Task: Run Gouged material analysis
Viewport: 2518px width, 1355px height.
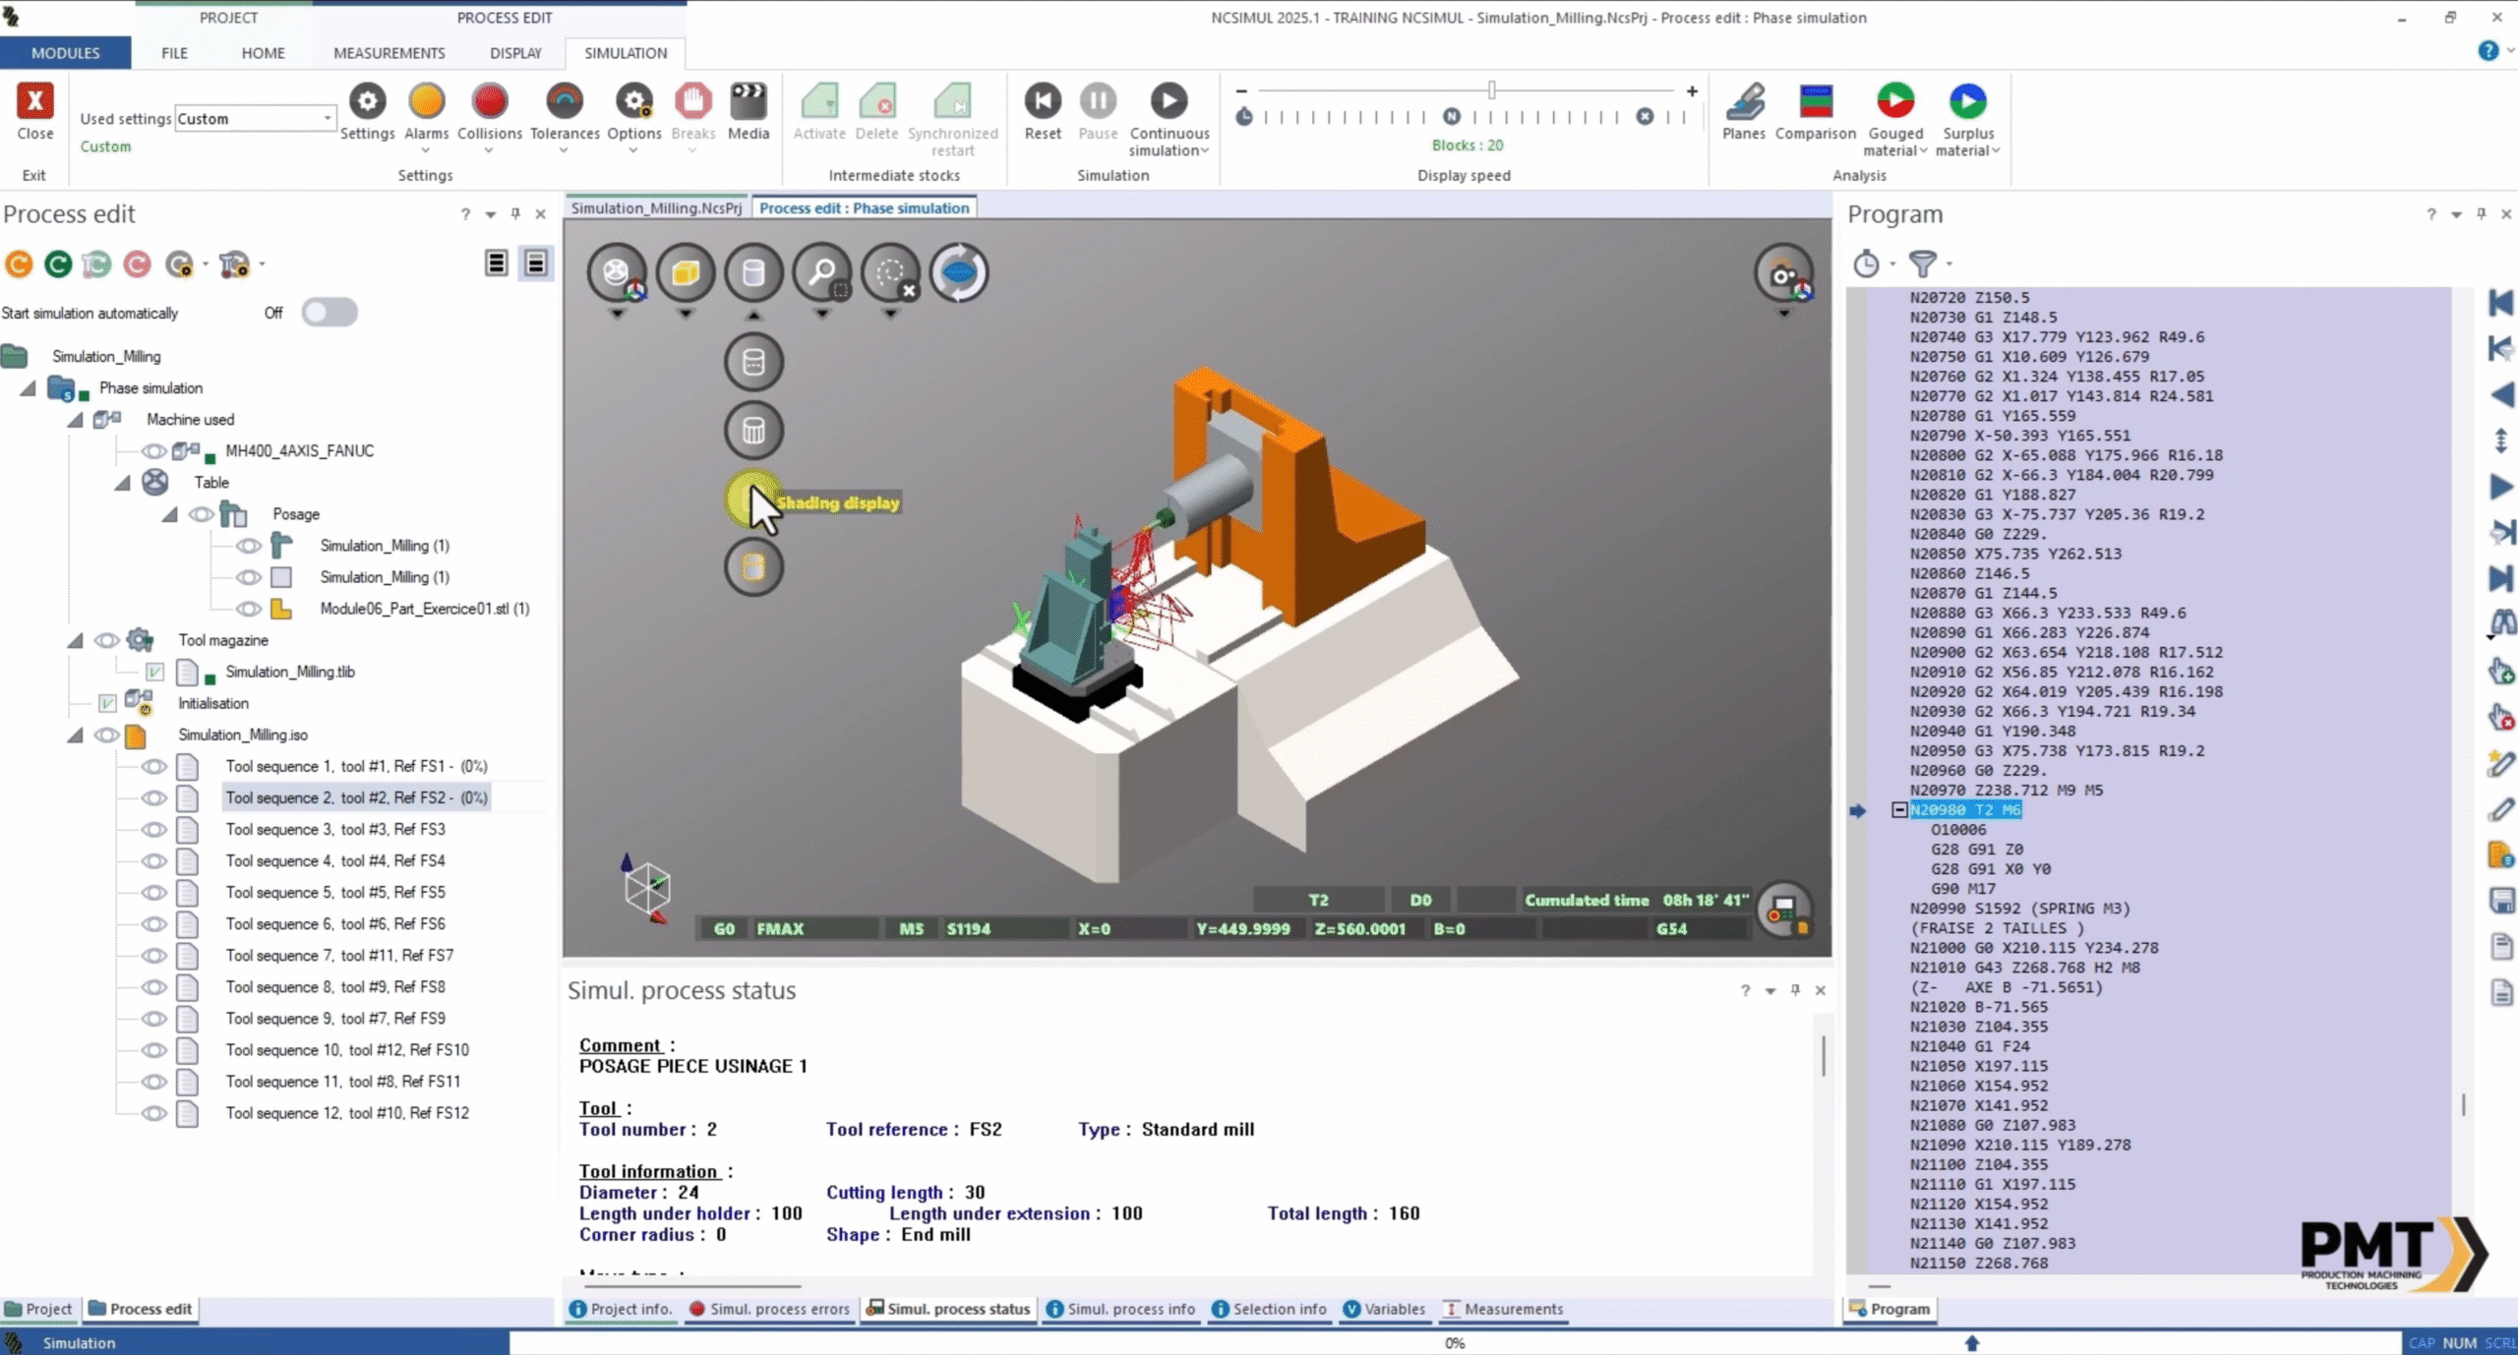Action: coord(1895,100)
